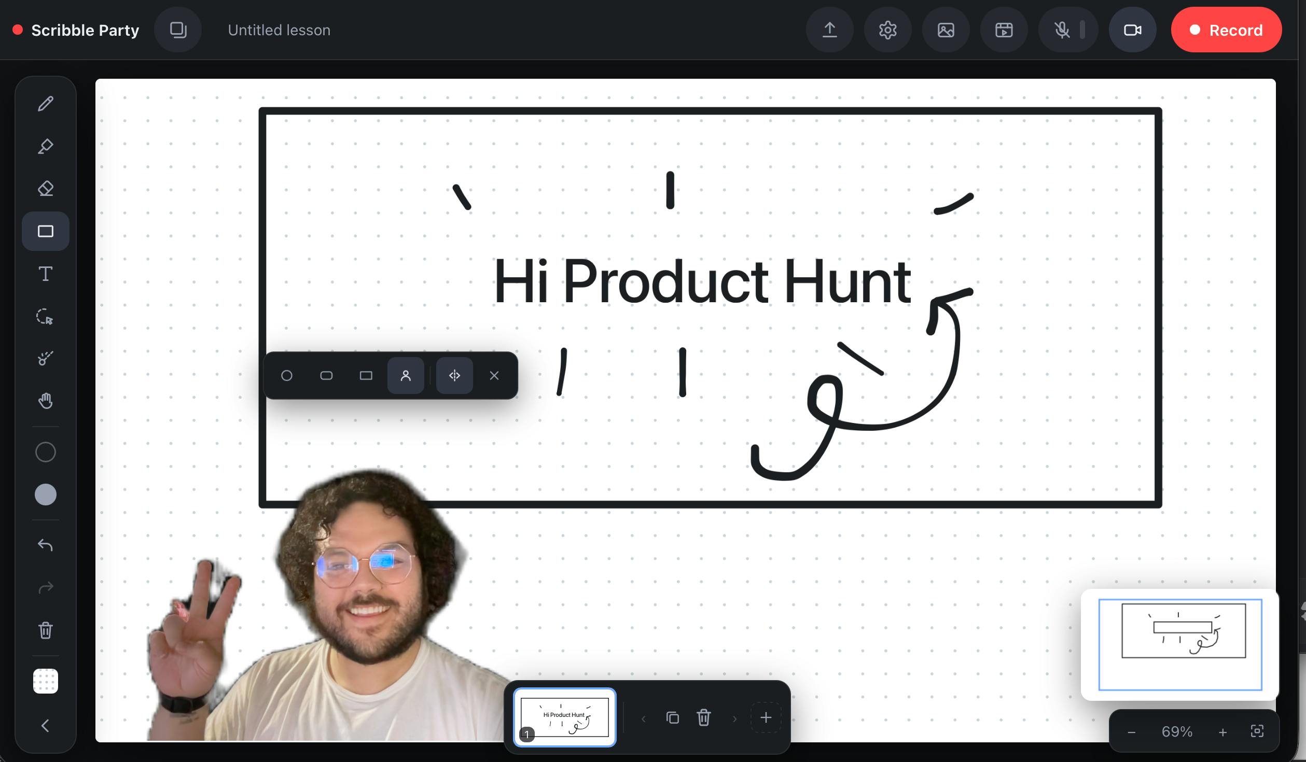
Task: Insert an image using picture icon
Action: (946, 30)
